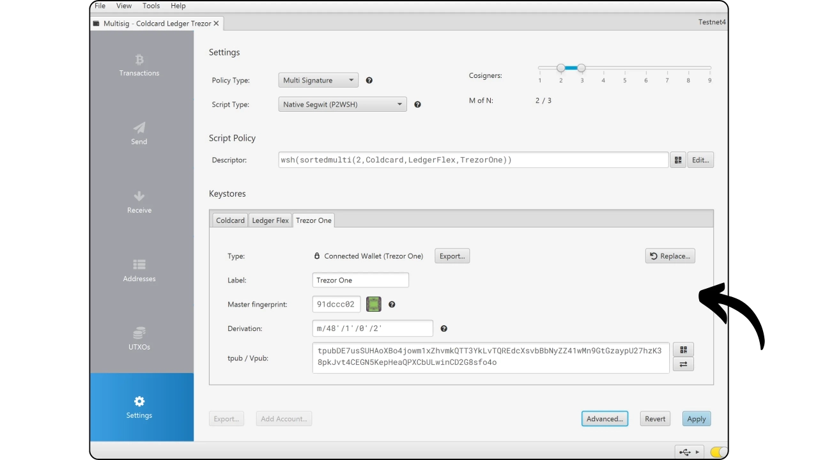This screenshot has width=818, height=460.
Task: Open the Help menu
Action: click(x=178, y=6)
